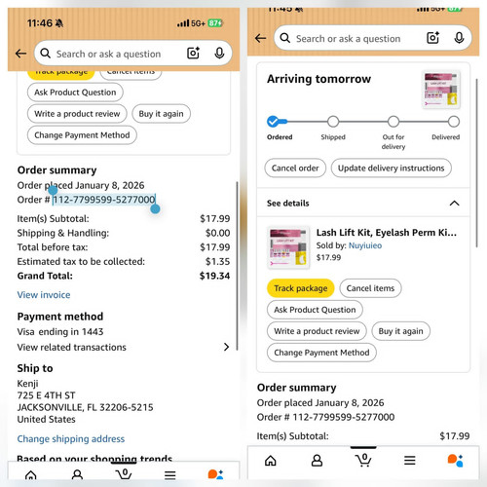Image resolution: width=487 pixels, height=487 pixels.
Task: Open account profile icon in right bottom bar
Action: tap(317, 461)
